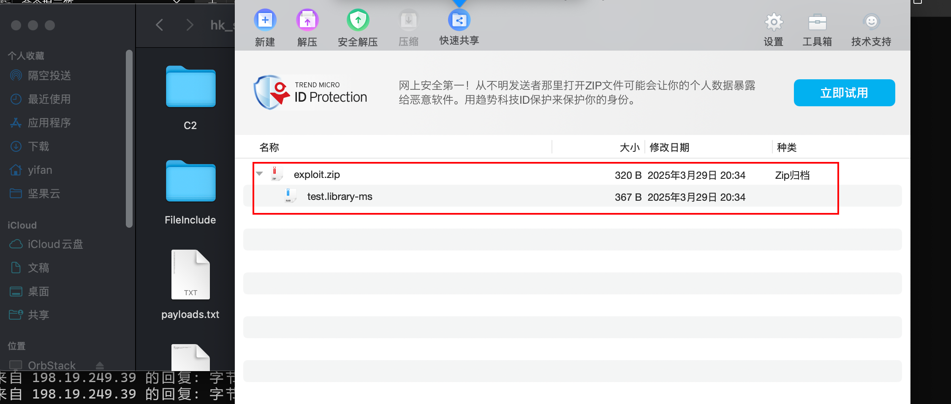Image resolution: width=951 pixels, height=404 pixels.
Task: Select the 安全解压 safe extract icon
Action: tap(358, 20)
